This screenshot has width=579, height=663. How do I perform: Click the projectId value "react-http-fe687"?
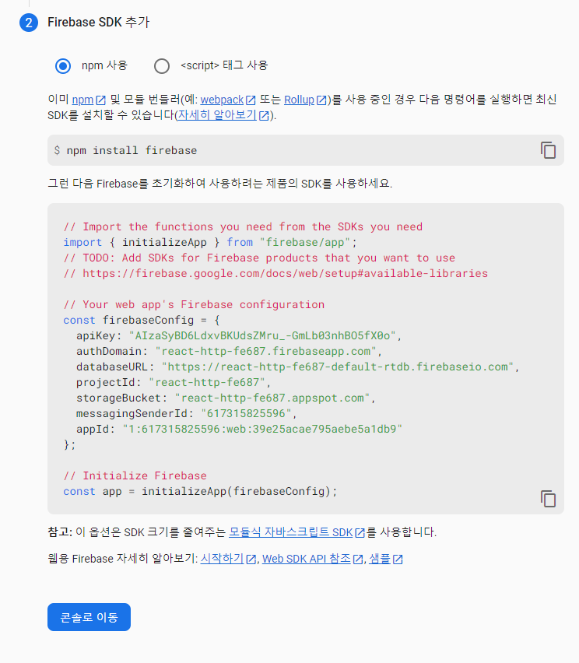(207, 383)
